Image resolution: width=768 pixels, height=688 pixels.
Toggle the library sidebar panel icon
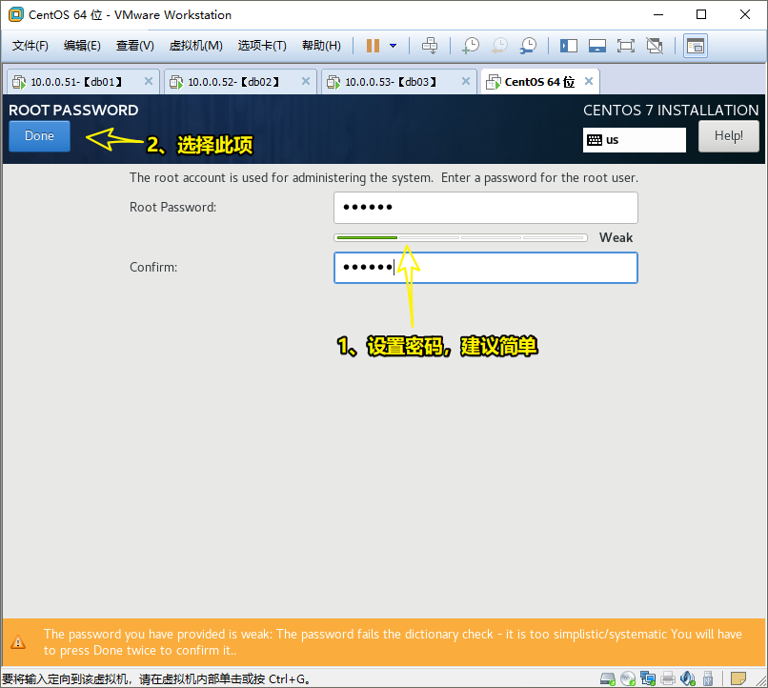coord(569,46)
